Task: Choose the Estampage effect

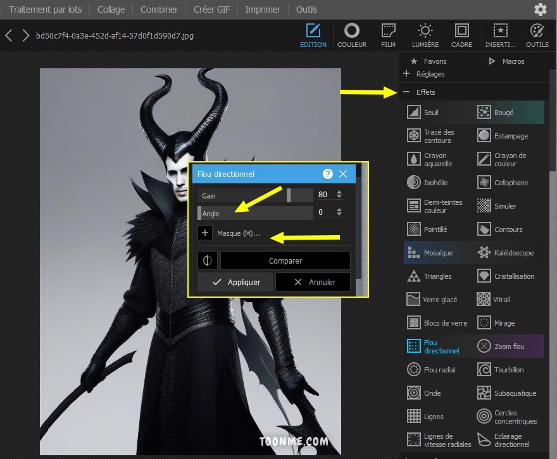Action: click(503, 136)
